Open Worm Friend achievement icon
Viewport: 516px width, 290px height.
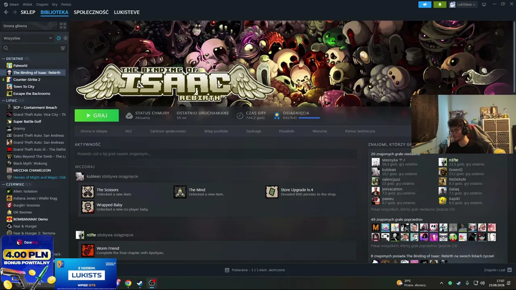pos(88,251)
